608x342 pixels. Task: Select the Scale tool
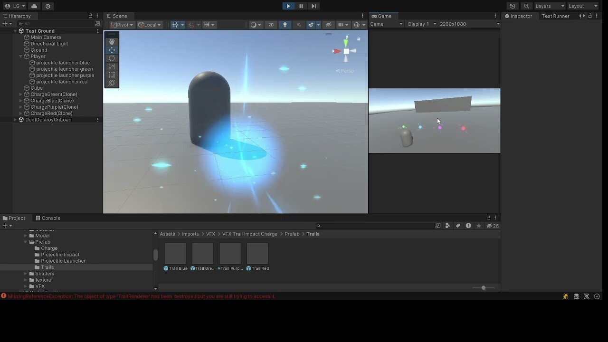coord(112,66)
